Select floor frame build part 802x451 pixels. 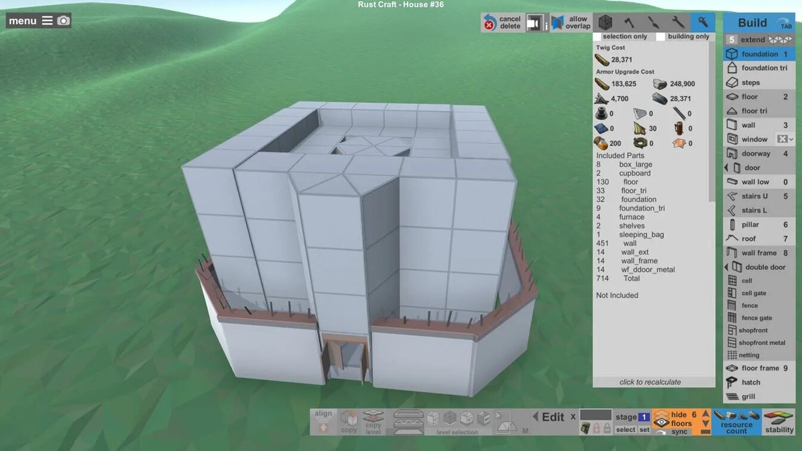point(759,368)
